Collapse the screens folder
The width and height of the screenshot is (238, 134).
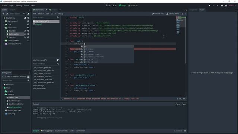[x=4, y=94]
